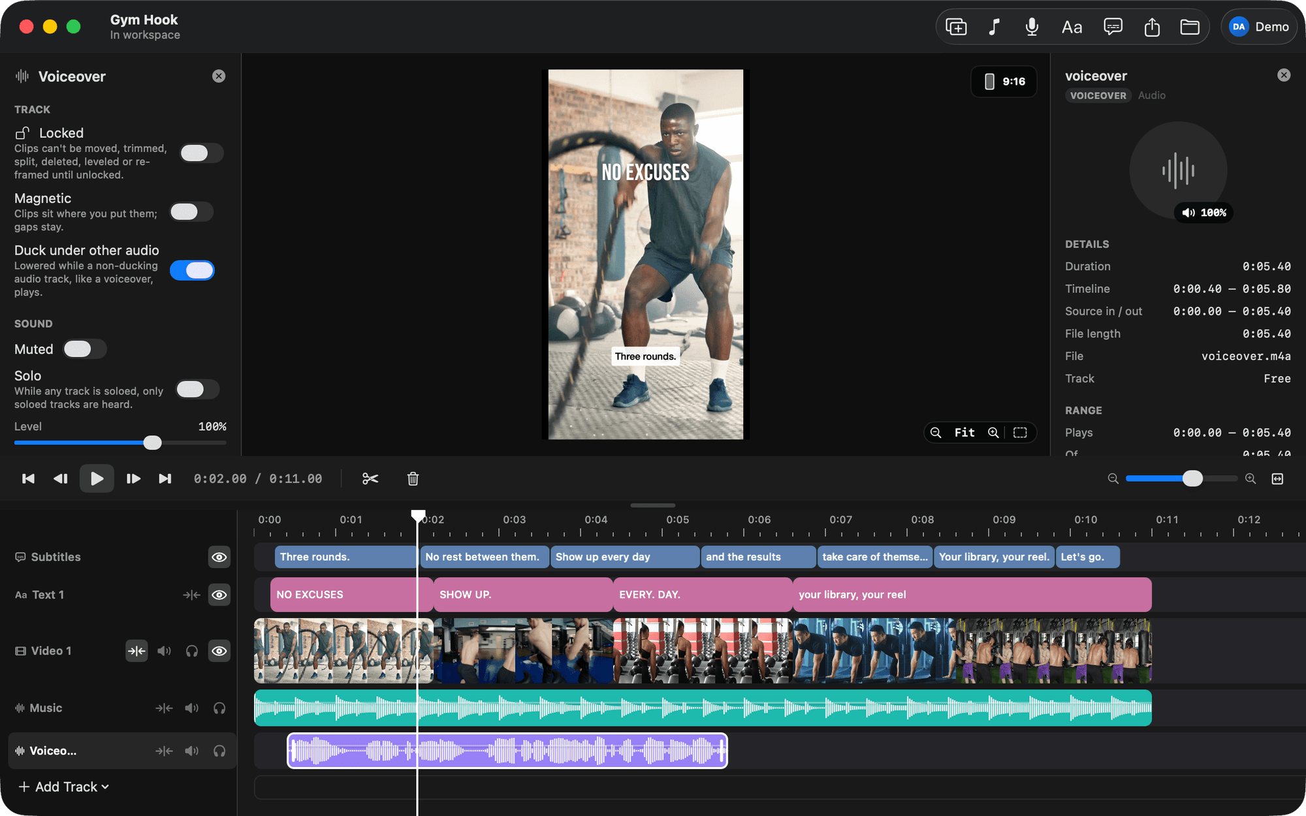This screenshot has height=816, width=1306.
Task: Click the trash delete clip icon
Action: click(x=413, y=479)
